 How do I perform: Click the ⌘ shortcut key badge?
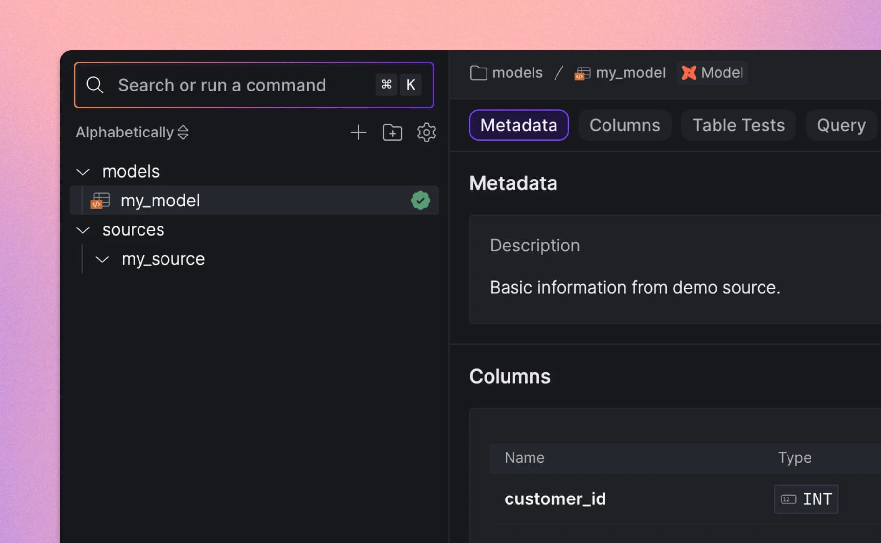[386, 85]
